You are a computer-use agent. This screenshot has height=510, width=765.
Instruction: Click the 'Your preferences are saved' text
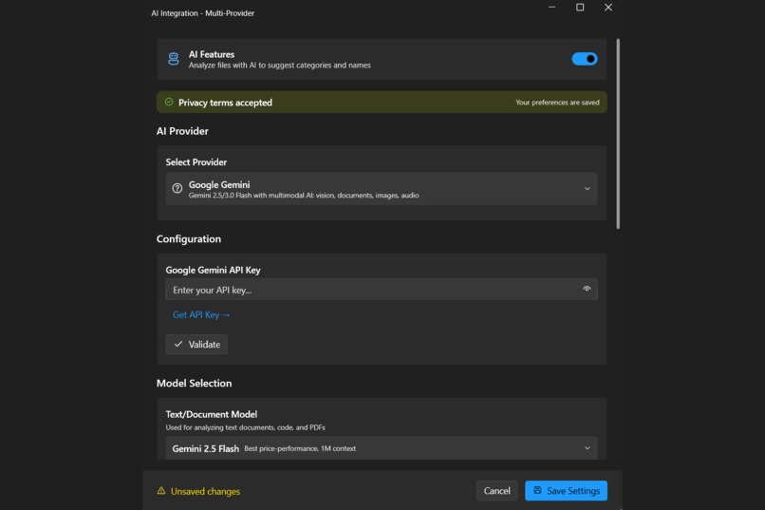pos(557,103)
